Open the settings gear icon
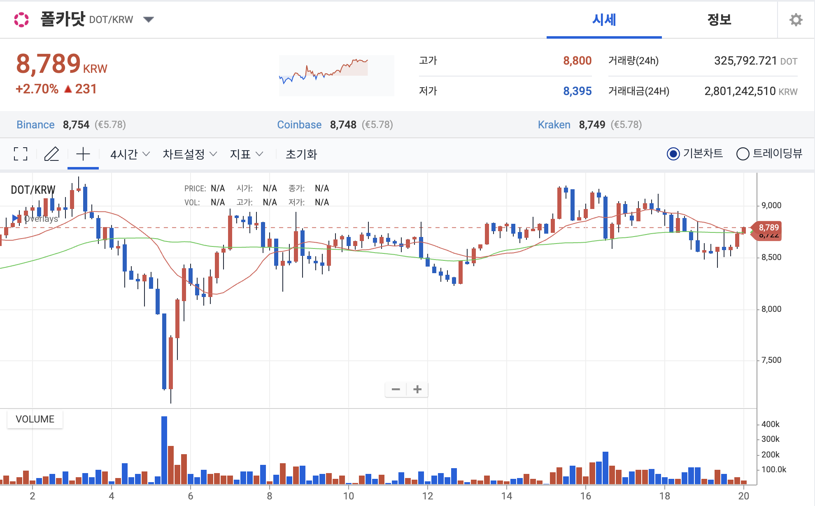The width and height of the screenshot is (815, 506). pyautogui.click(x=796, y=20)
